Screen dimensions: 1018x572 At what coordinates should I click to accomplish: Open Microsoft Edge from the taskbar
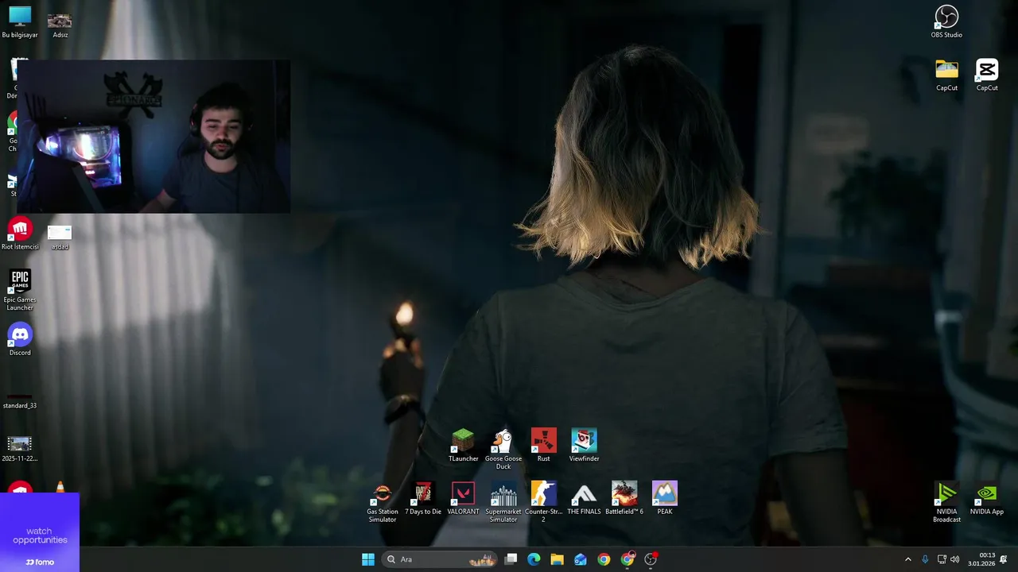534,559
